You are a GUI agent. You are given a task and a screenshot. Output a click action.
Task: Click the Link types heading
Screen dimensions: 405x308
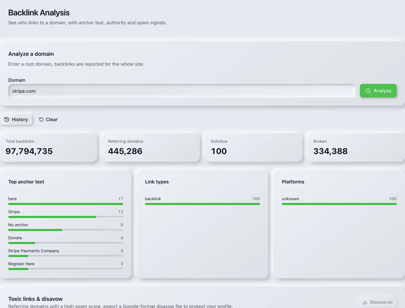pyautogui.click(x=157, y=182)
